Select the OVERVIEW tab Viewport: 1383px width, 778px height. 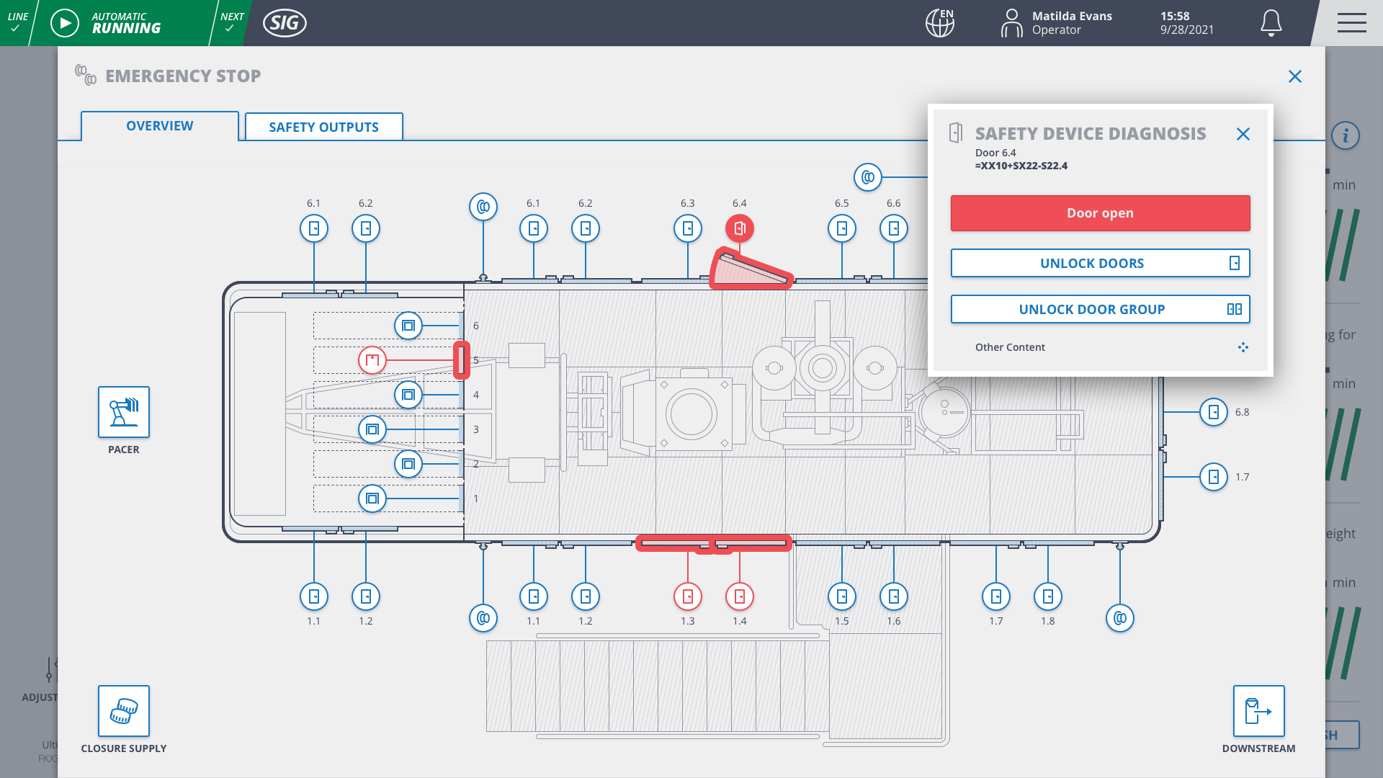pyautogui.click(x=160, y=125)
